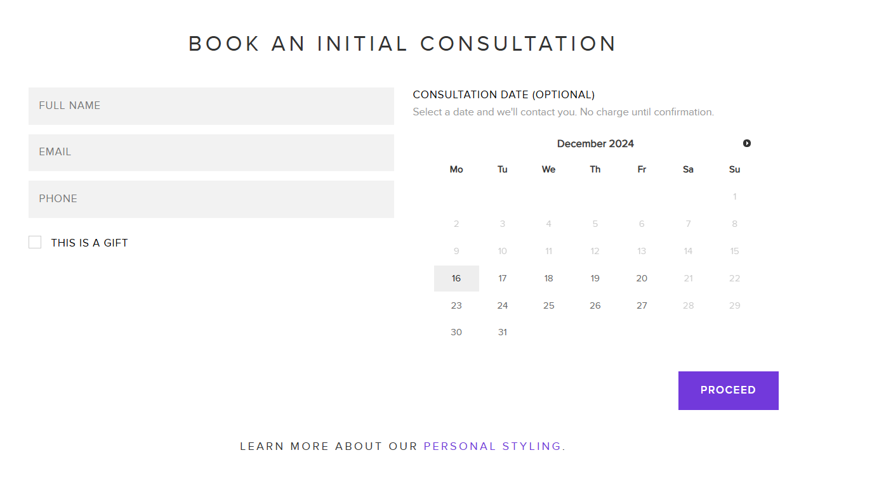Pick December 17 as consultation date
The width and height of the screenshot is (872, 481).
coord(503,278)
